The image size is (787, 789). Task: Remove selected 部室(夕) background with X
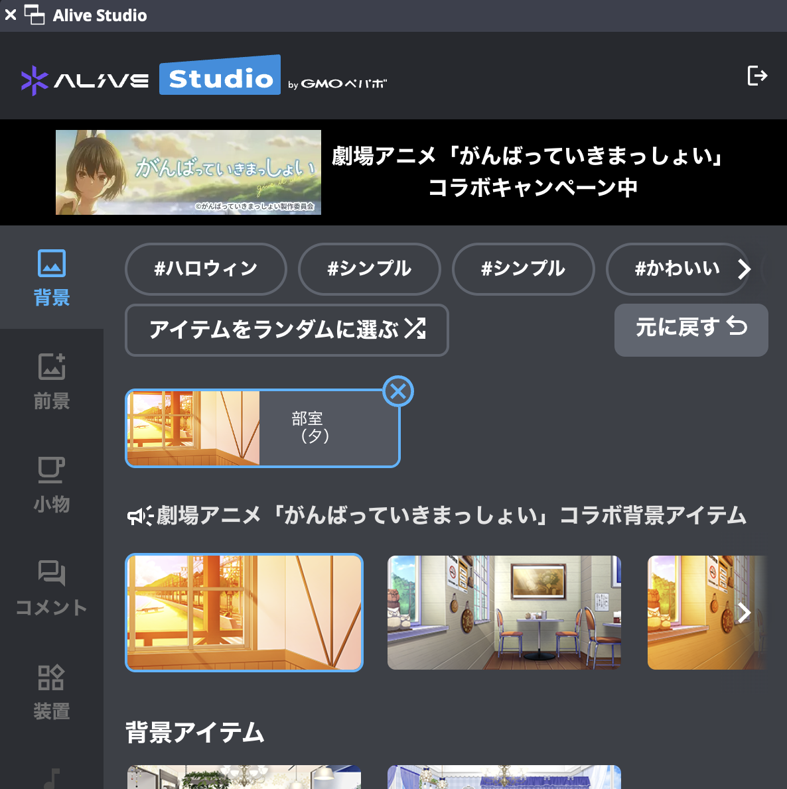[397, 391]
